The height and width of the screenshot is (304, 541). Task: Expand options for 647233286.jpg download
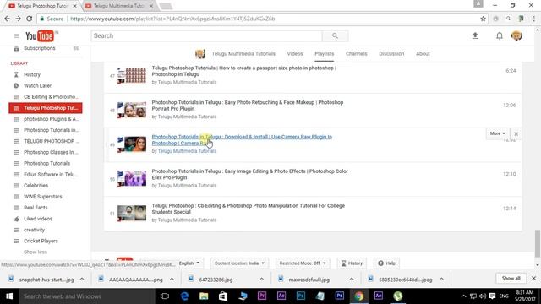pyautogui.click(x=261, y=280)
